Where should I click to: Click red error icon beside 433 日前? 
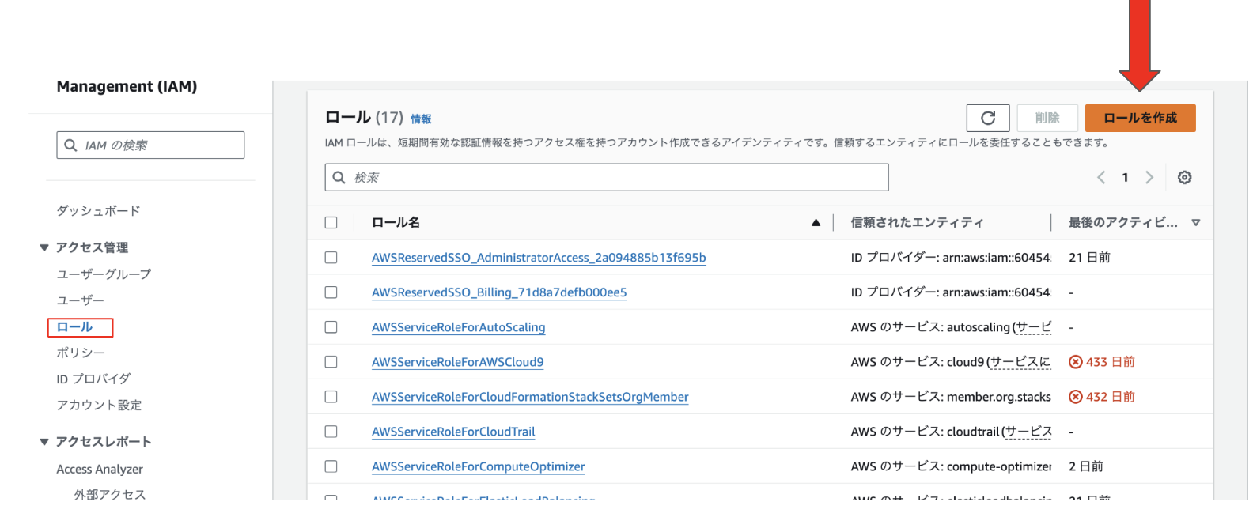(x=1075, y=362)
